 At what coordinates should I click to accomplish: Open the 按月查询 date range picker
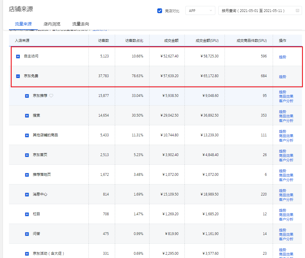[x=260, y=11]
